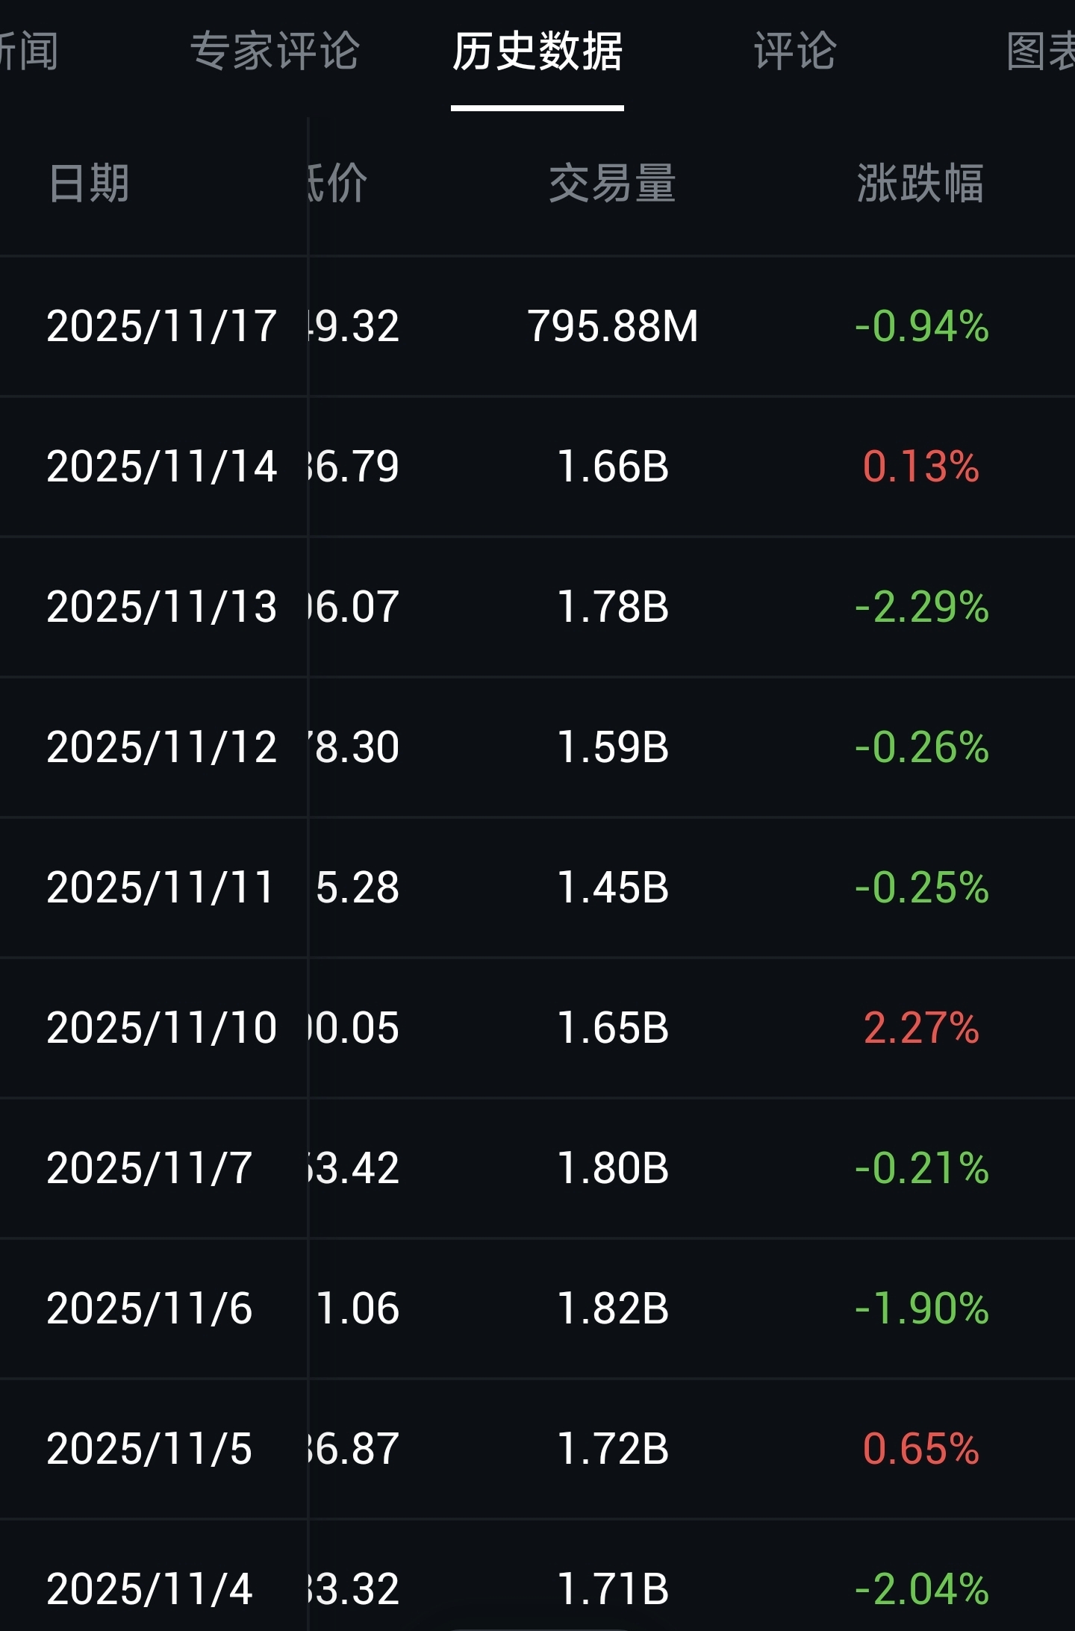Screen dimensions: 1075x1631
Task: Click the 795.88M volume value
Action: [612, 326]
